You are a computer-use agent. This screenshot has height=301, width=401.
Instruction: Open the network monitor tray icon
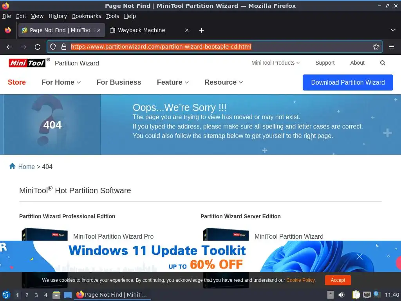tap(367, 295)
